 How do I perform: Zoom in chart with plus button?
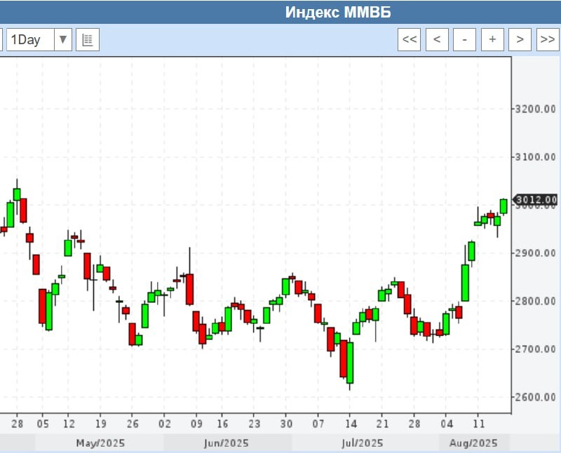click(x=492, y=39)
